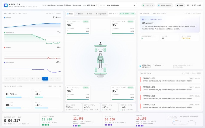This screenshot has height=128, width=205.
Task: Click the Classifications 0 value
Action: [x=142, y=38]
